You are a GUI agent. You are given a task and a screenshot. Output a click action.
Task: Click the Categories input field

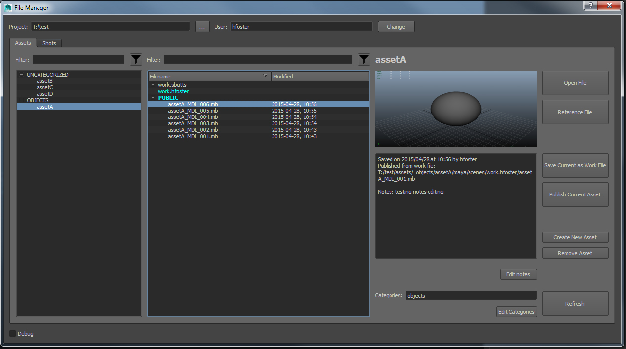pyautogui.click(x=470, y=296)
